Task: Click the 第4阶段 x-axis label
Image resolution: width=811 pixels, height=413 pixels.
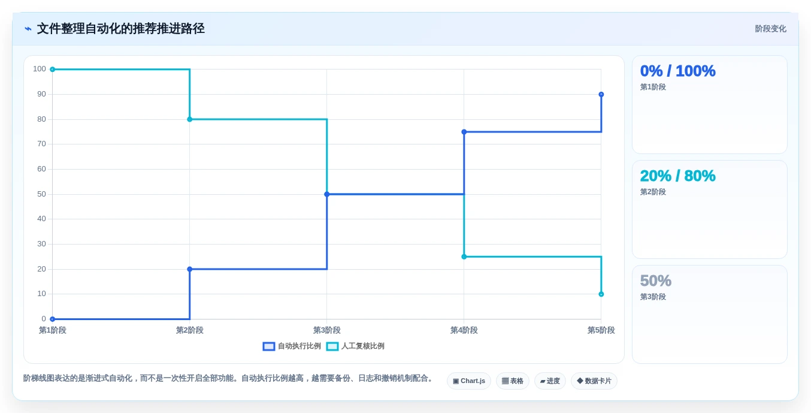Action: point(464,330)
